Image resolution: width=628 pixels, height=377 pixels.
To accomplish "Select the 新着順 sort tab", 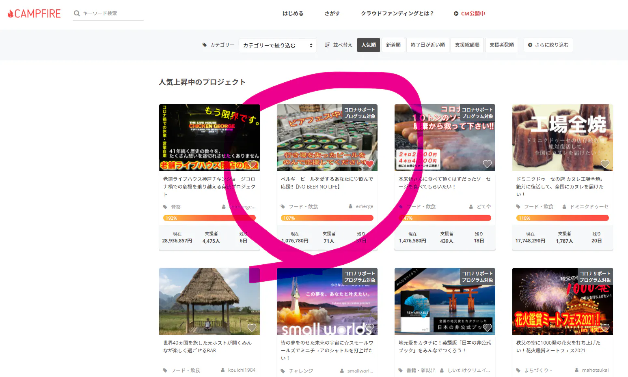I will pyautogui.click(x=393, y=45).
